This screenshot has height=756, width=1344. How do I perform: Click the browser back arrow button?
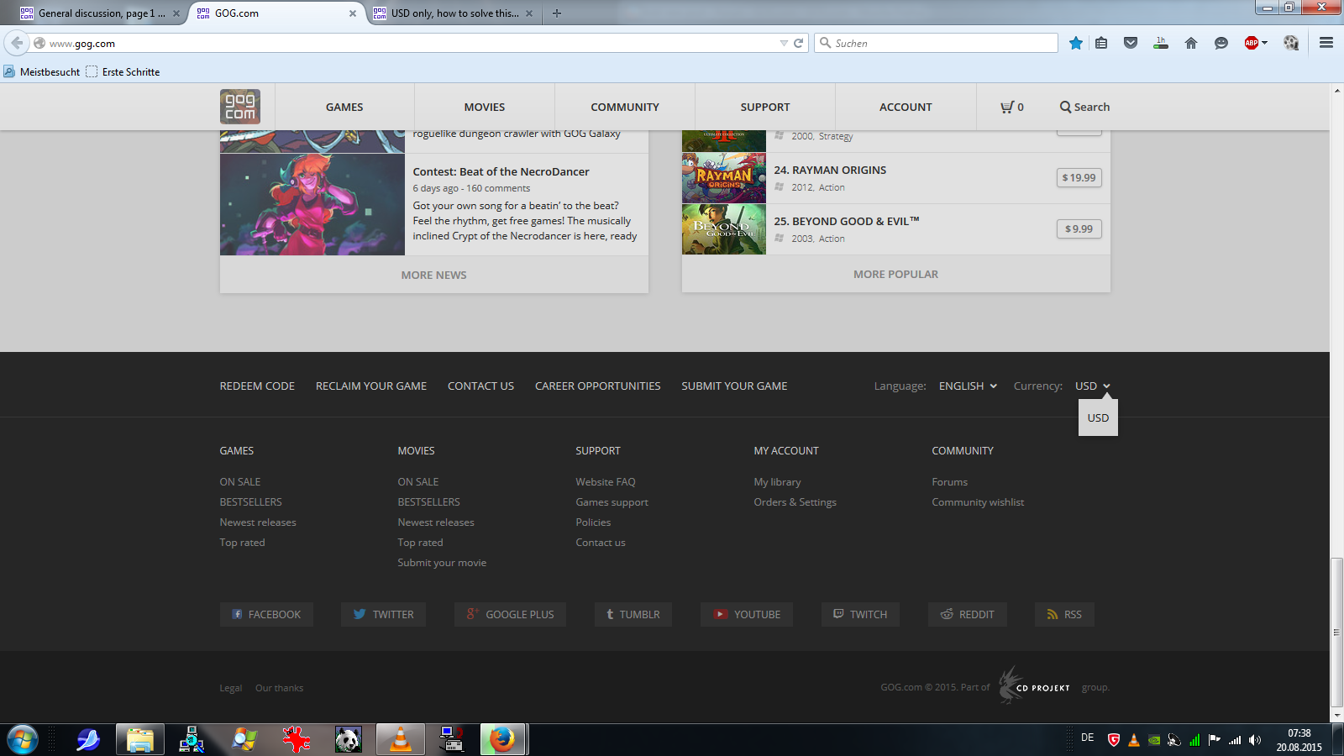click(17, 43)
